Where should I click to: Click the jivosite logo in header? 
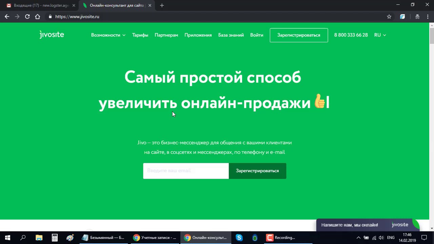pyautogui.click(x=52, y=35)
